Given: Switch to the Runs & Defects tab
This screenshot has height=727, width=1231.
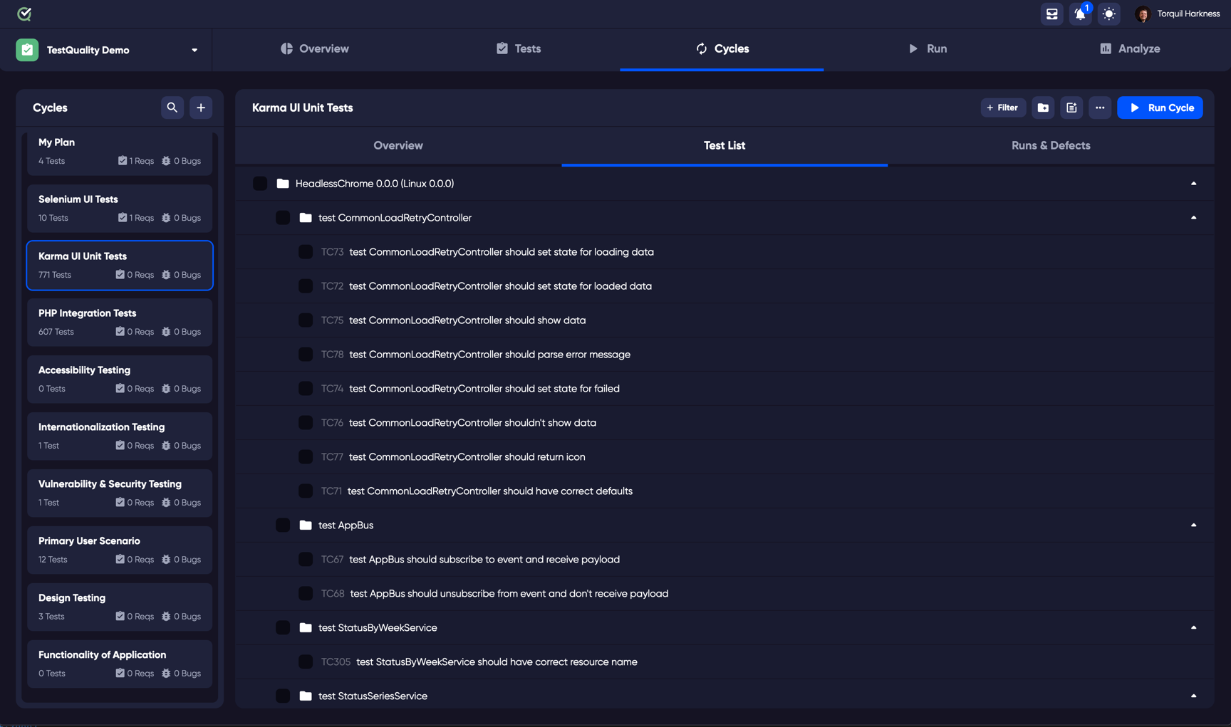Looking at the screenshot, I should pos(1051,145).
